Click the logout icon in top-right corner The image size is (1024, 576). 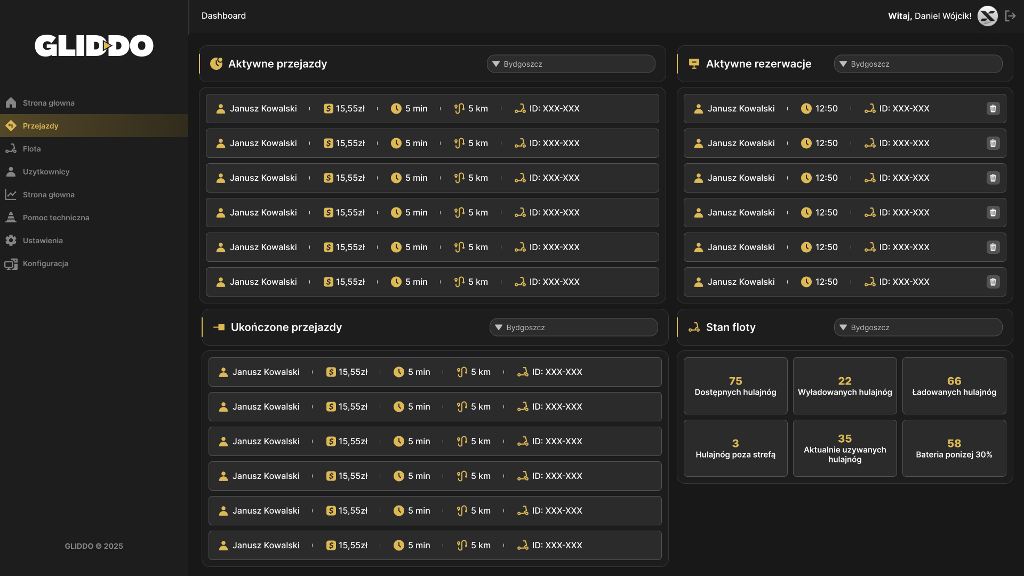click(1010, 16)
